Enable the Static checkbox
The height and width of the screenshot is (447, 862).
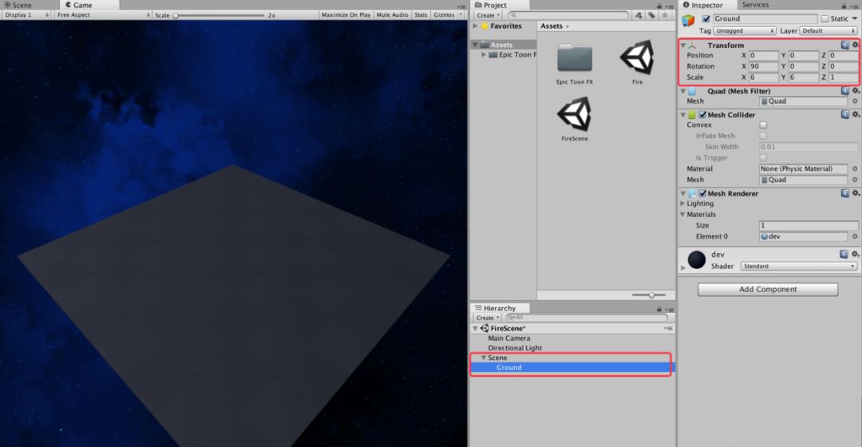824,18
